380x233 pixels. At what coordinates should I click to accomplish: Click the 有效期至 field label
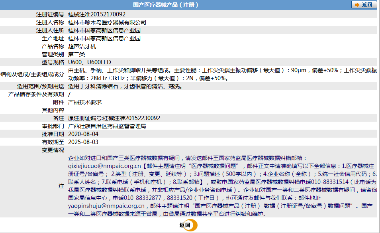click(x=53, y=142)
